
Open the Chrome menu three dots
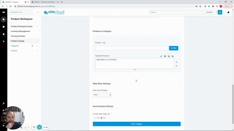(x=231, y=6)
